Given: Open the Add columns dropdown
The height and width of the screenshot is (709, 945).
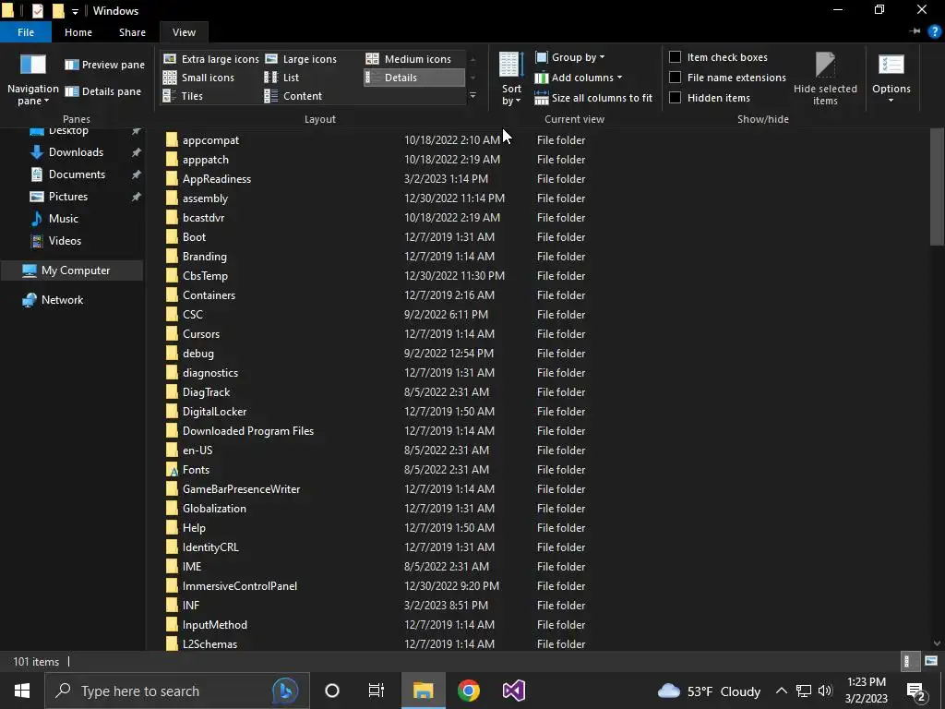Looking at the screenshot, I should tap(579, 78).
